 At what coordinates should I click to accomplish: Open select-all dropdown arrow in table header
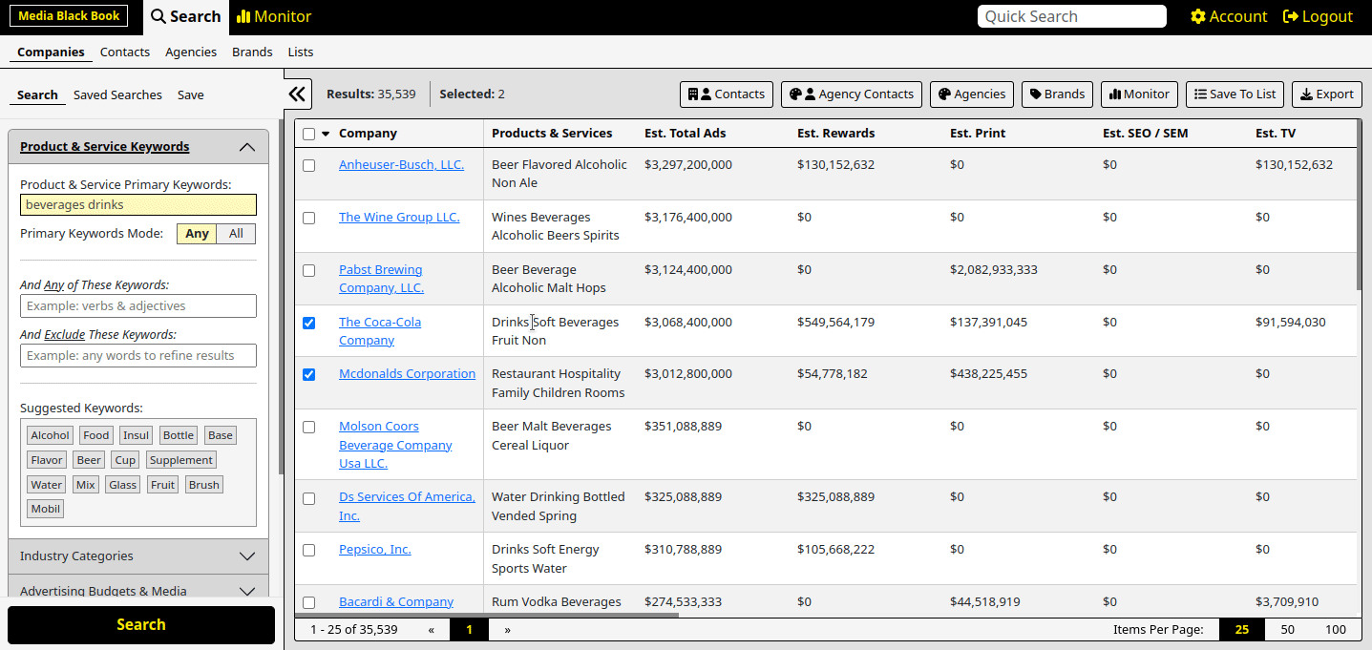[326, 134]
